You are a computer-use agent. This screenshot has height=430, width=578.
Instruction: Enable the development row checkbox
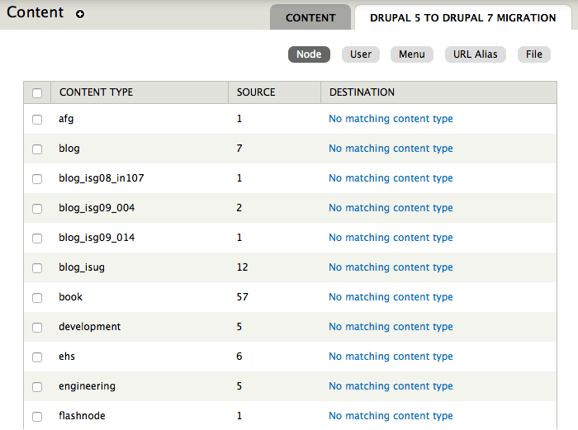point(37,327)
